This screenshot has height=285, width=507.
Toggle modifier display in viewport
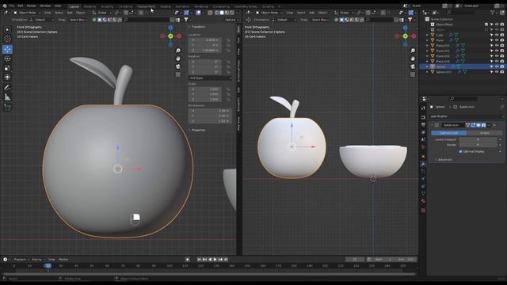(x=478, y=125)
